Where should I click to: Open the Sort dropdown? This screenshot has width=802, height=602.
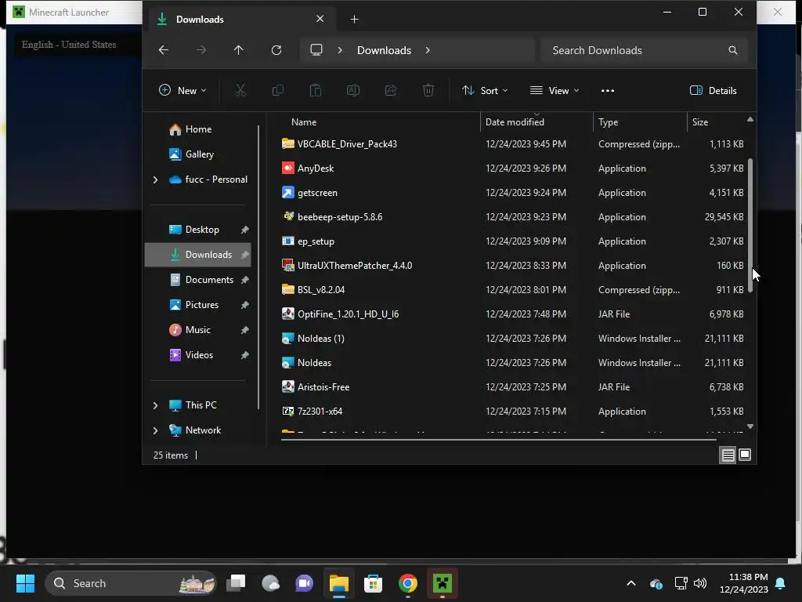point(485,91)
